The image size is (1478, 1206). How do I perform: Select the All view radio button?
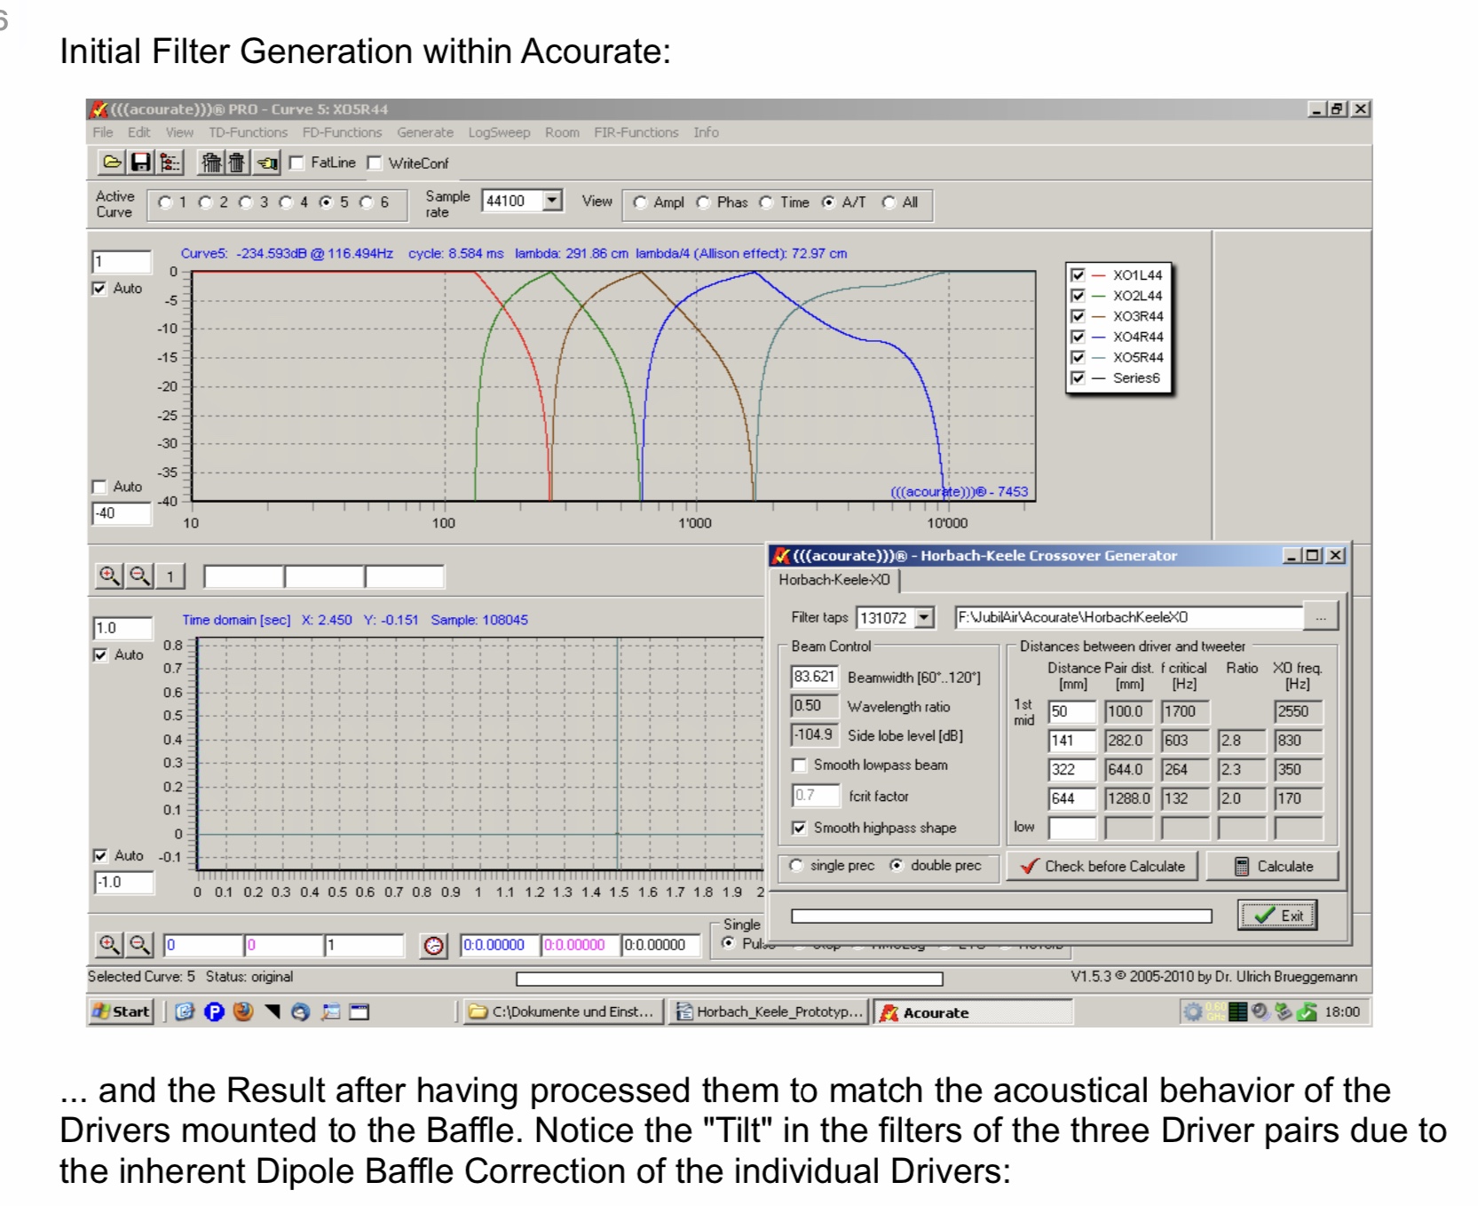coord(889,202)
